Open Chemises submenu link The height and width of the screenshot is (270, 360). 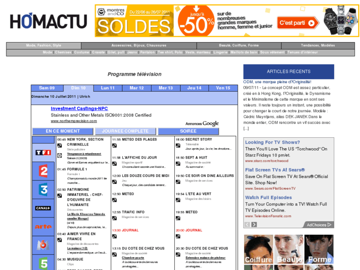(63, 53)
